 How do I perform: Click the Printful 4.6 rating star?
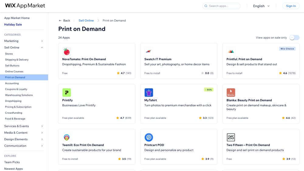[280, 73]
